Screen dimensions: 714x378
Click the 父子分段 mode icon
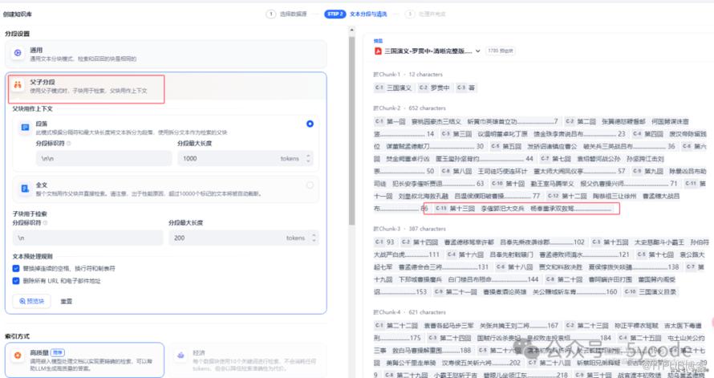18,85
